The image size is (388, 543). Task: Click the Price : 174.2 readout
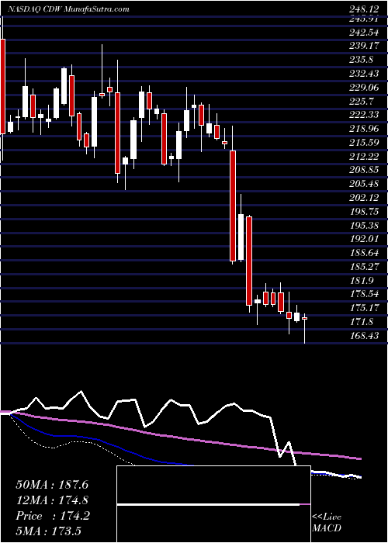pos(53,516)
